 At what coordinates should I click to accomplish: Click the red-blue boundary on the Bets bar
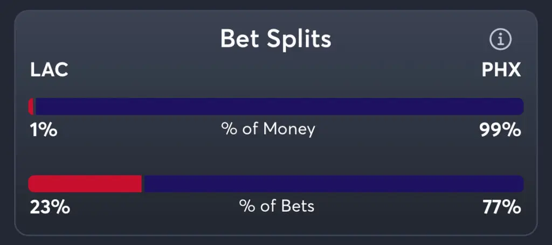click(142, 184)
